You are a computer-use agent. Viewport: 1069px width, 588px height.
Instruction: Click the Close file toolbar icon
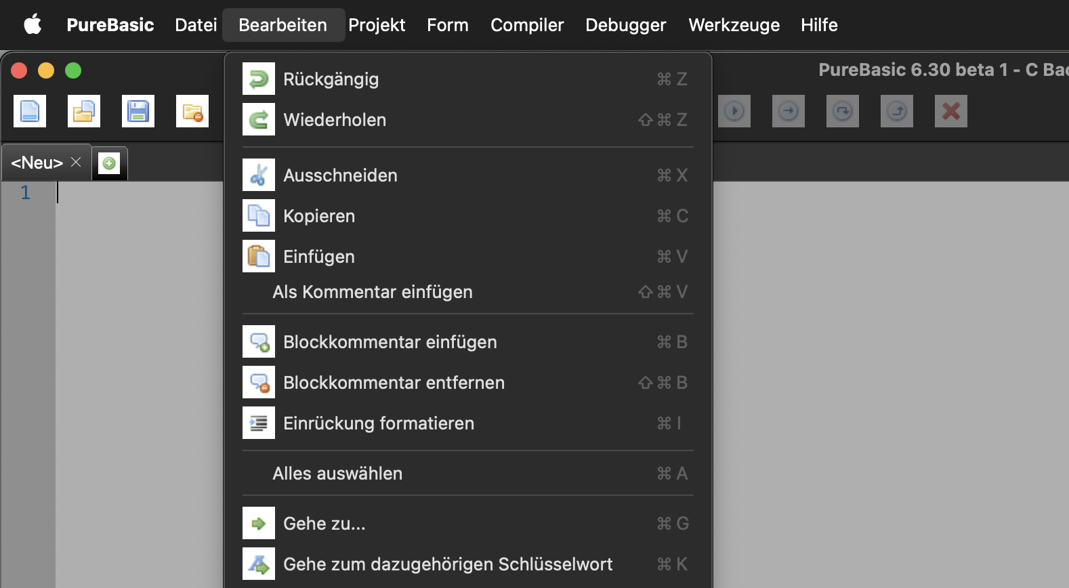point(192,111)
